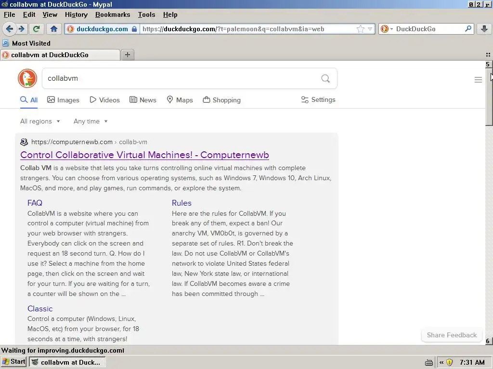Image resolution: width=493 pixels, height=369 pixels.
Task: Expand hidden tray icons chevron
Action: pyautogui.click(x=441, y=362)
